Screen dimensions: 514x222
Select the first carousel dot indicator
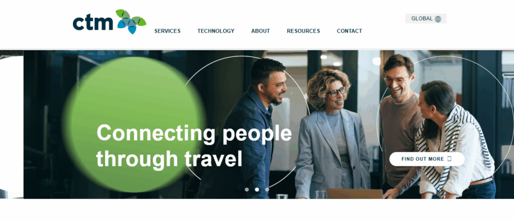click(247, 189)
